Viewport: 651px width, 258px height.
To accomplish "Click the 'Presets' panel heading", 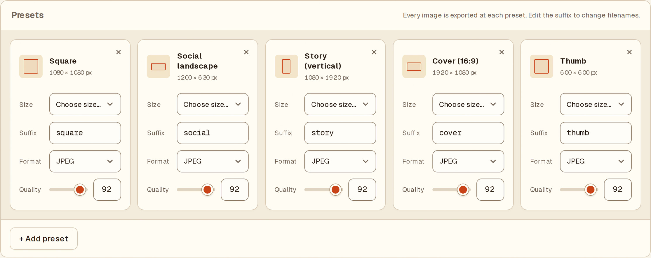I will (28, 15).
